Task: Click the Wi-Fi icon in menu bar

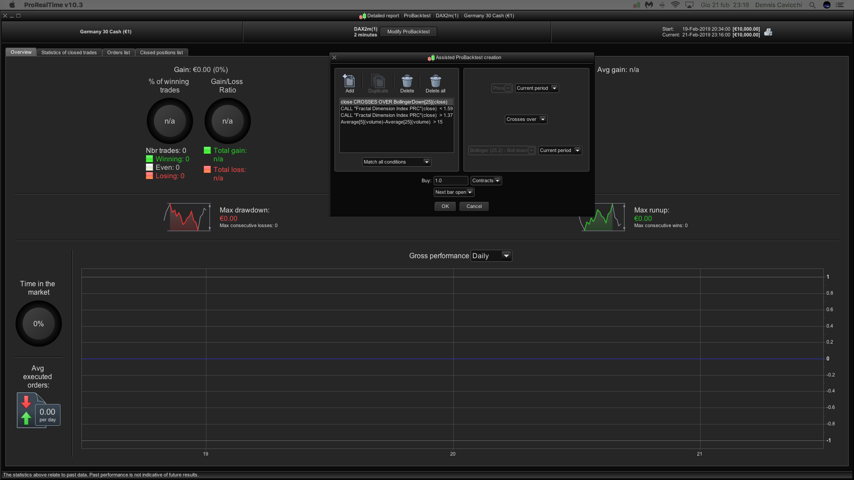Action: [675, 5]
